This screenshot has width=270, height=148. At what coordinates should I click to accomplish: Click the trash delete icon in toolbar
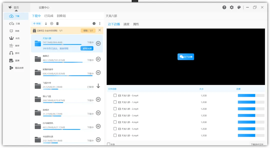[57, 23]
